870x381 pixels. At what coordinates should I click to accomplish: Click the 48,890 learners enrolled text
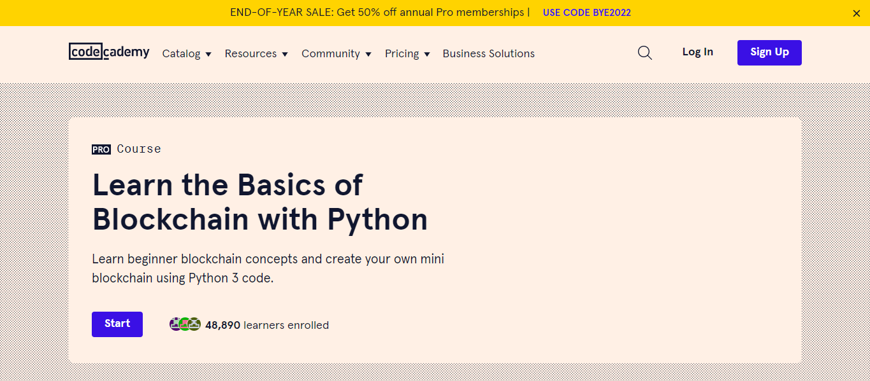[x=267, y=325]
